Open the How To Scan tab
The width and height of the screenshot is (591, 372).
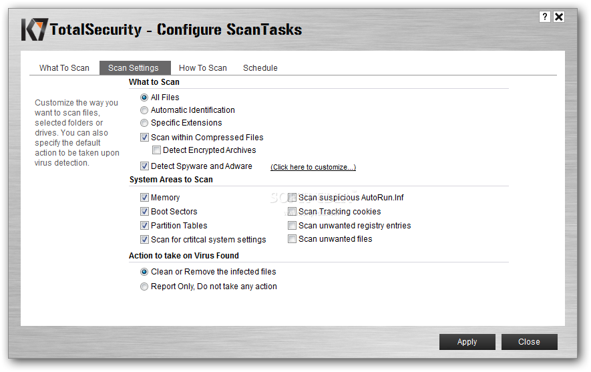click(x=203, y=68)
